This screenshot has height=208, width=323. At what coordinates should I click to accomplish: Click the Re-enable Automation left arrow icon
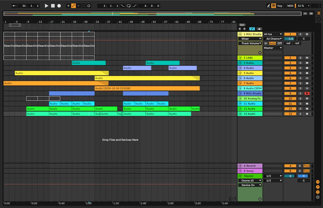(79, 6)
